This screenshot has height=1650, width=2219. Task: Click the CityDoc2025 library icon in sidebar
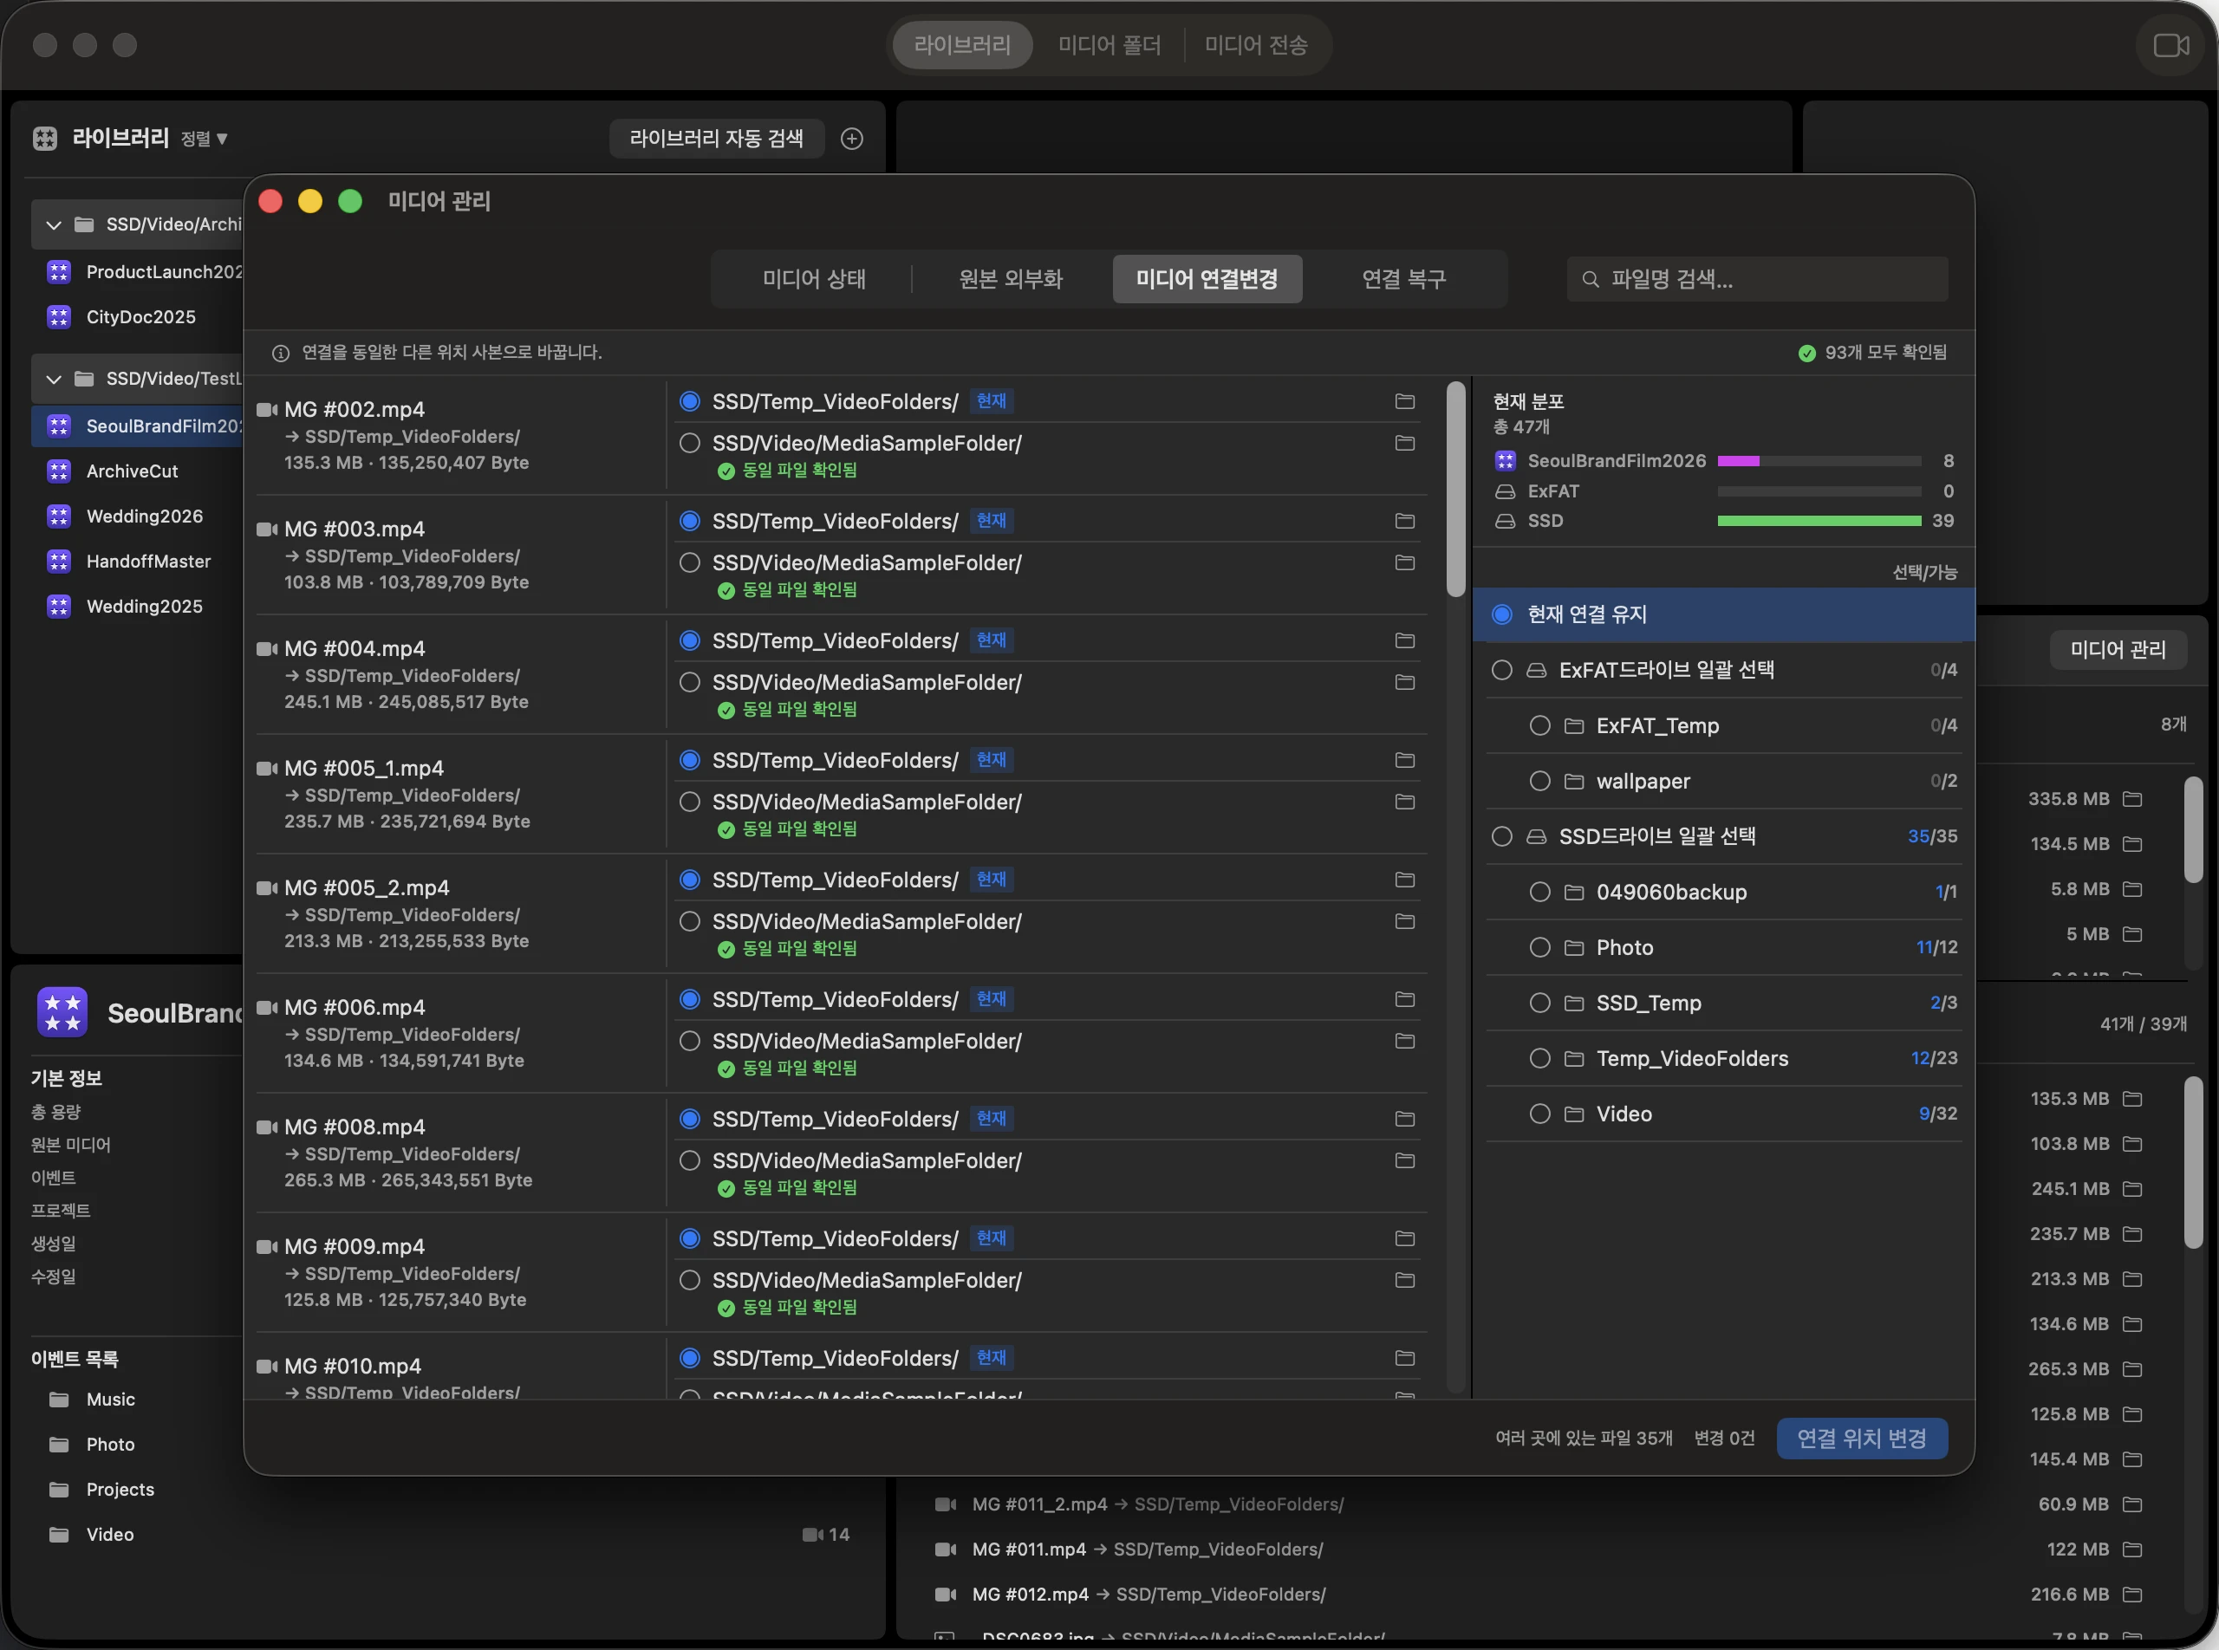pyautogui.click(x=59, y=316)
